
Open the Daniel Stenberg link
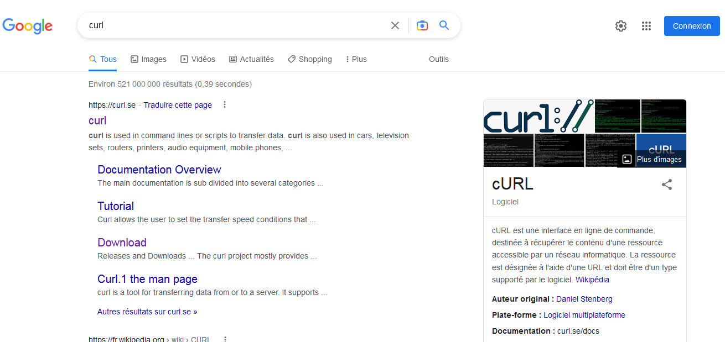tap(584, 299)
